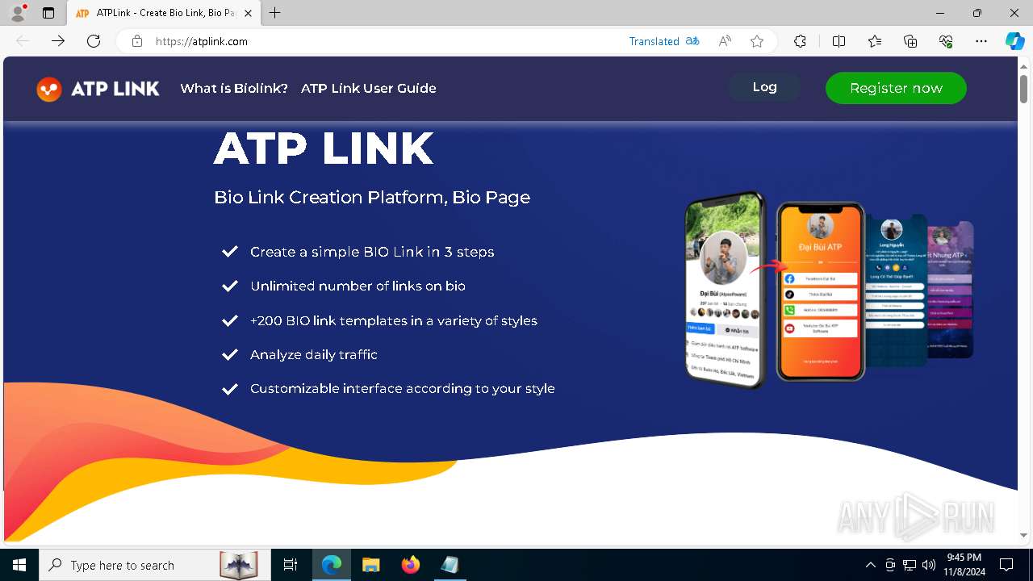This screenshot has width=1033, height=581.
Task: Click the Register now button
Action: coord(896,88)
